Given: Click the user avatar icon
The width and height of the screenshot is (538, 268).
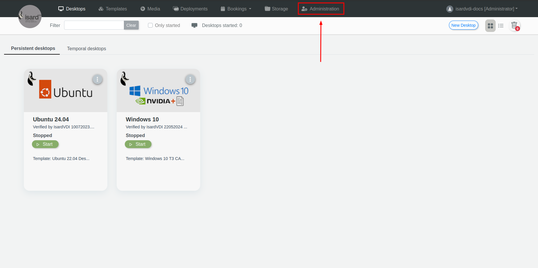Looking at the screenshot, I should (x=449, y=9).
